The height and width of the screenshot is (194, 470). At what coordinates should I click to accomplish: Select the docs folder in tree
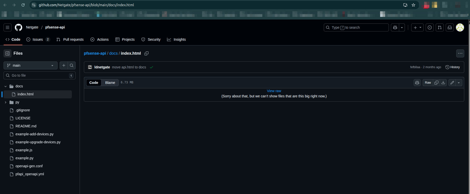coord(19,86)
